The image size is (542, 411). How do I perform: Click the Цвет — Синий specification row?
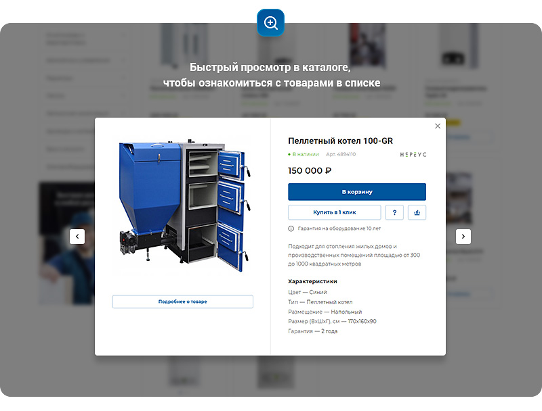(x=308, y=292)
